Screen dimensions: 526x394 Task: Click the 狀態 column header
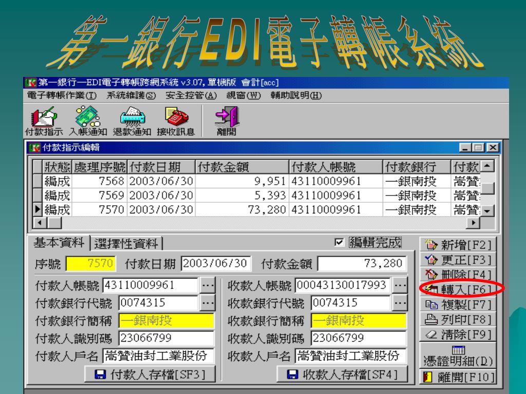(57, 167)
